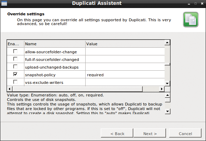This screenshot has width=206, height=141.
Task: Return to previous page with < Back
Action: coord(117,133)
